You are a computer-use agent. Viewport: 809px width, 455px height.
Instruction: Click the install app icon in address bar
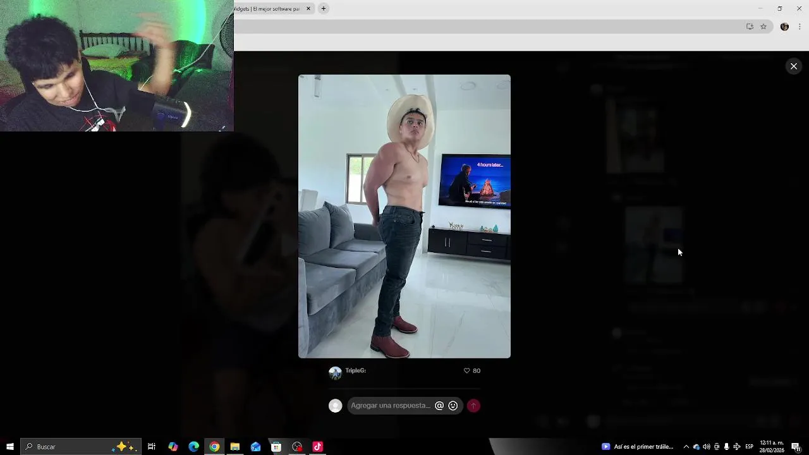coord(750,27)
